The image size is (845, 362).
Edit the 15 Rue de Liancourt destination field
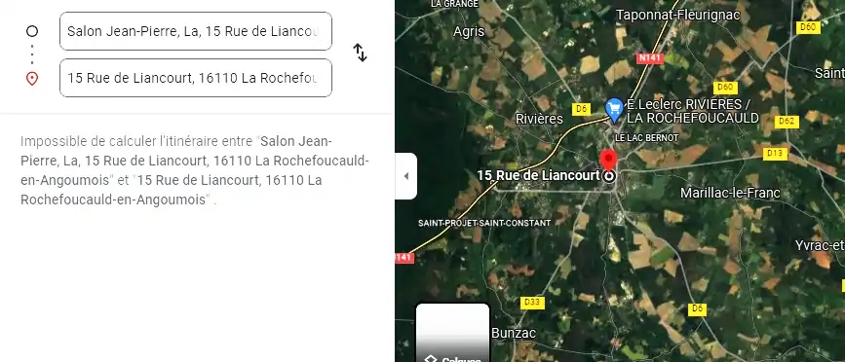click(x=196, y=78)
